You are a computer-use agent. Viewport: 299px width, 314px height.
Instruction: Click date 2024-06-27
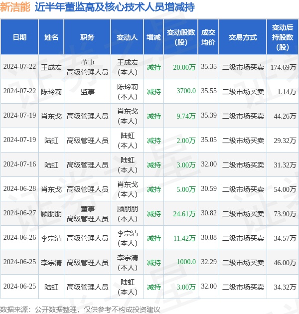point(19,213)
